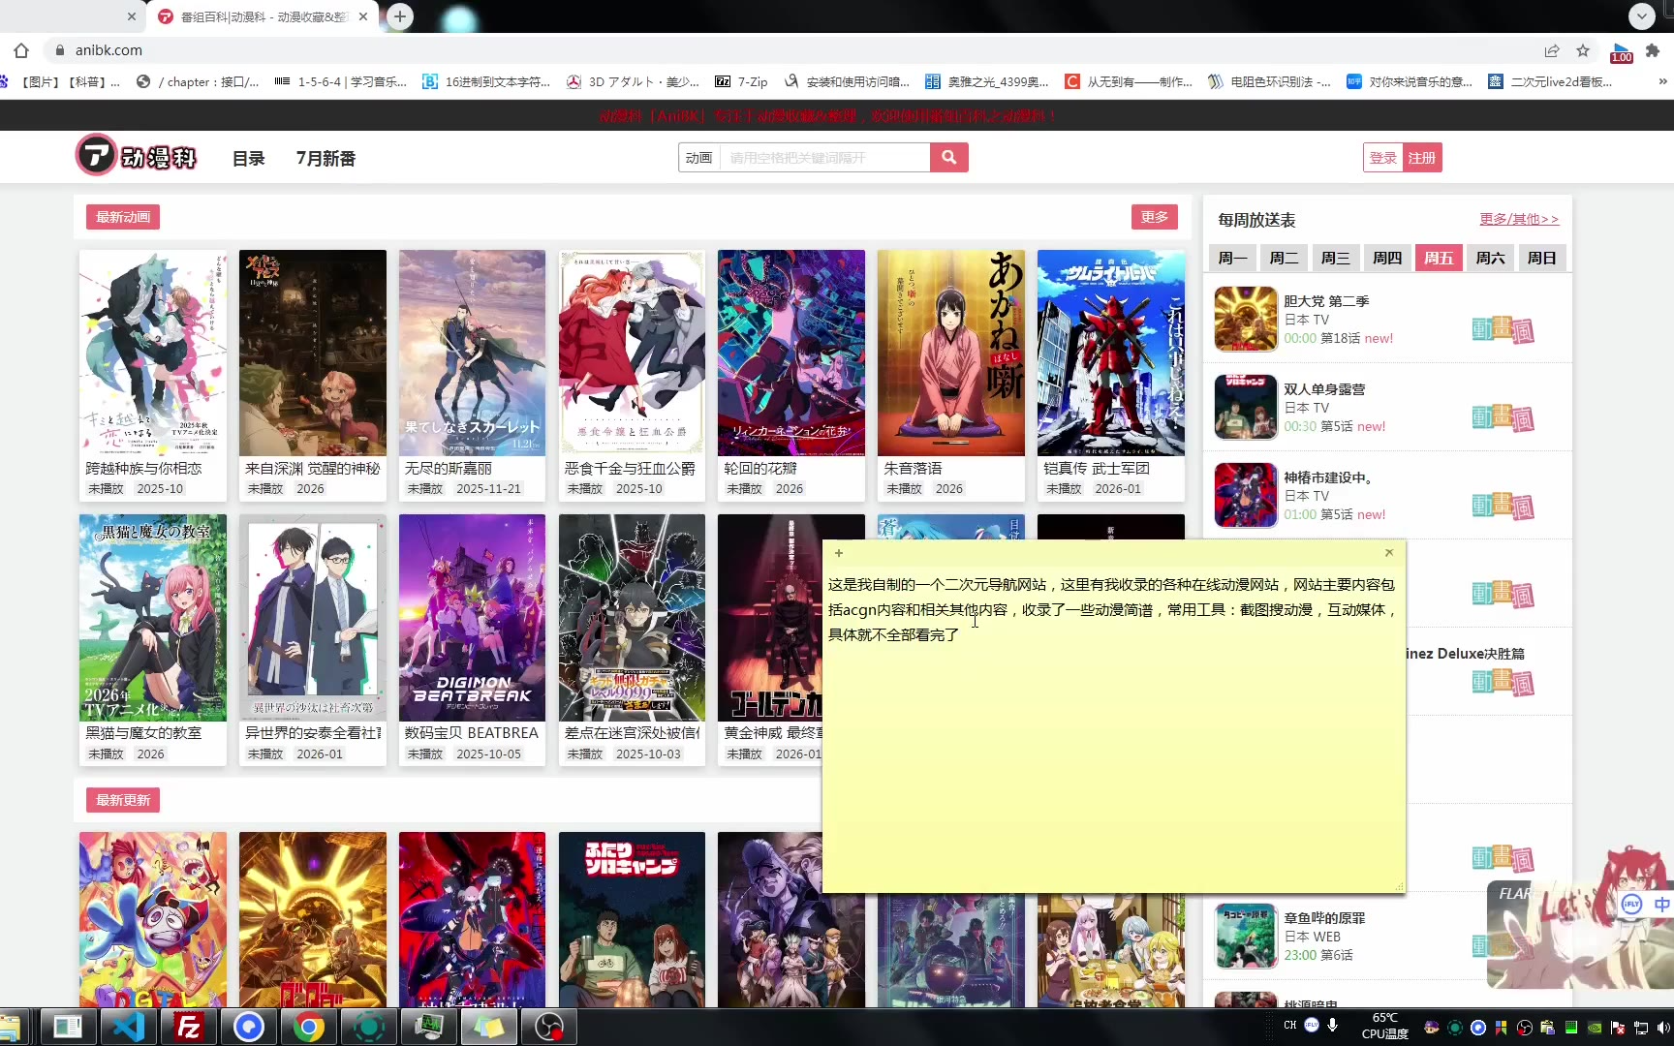This screenshot has width=1674, height=1046.
Task: Go to browser home page
Action: pos(21,50)
